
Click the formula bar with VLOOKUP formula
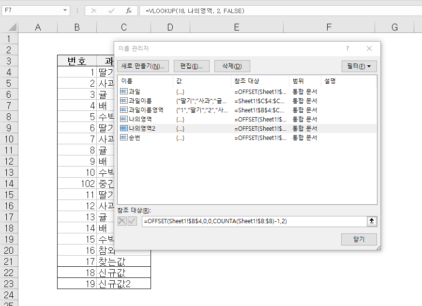[x=280, y=11]
